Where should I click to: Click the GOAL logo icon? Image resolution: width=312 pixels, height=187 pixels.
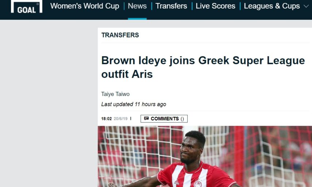point(27,7)
